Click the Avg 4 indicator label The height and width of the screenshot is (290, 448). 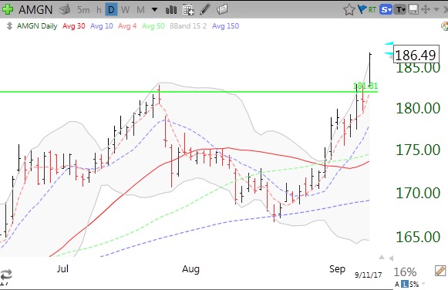click(x=127, y=26)
